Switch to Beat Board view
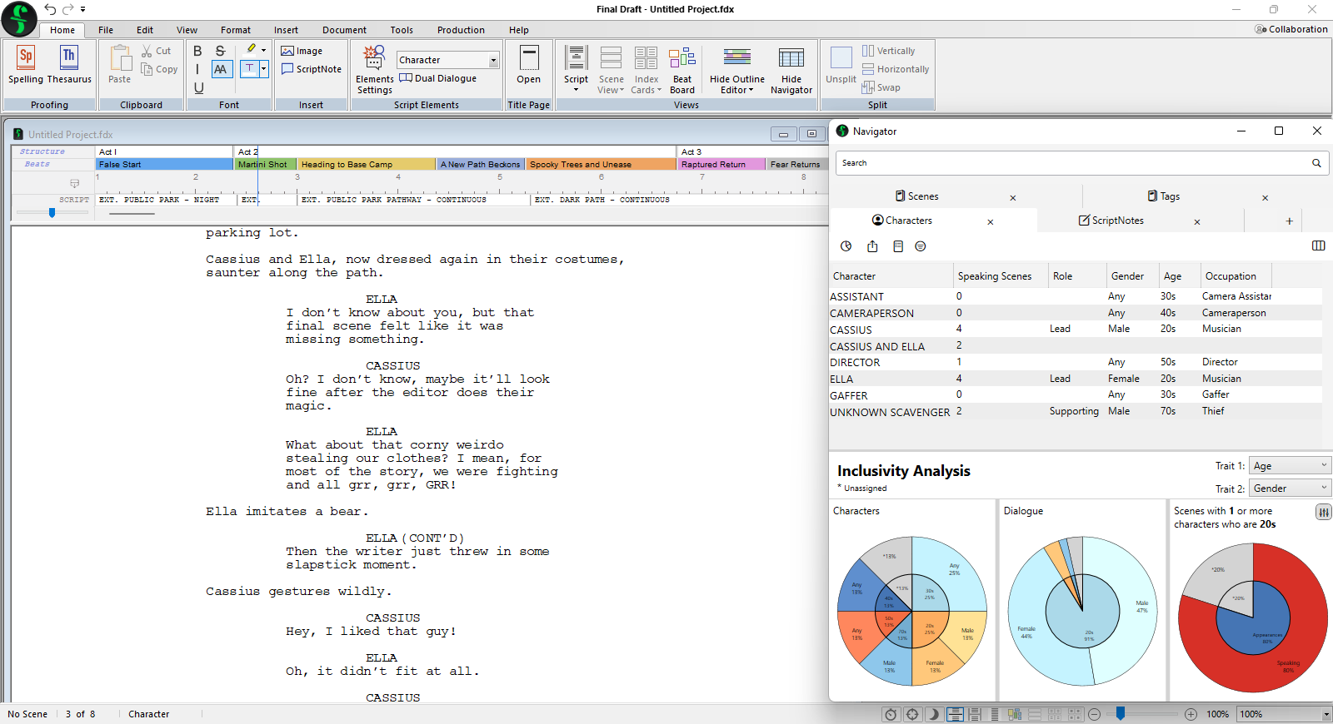Viewport: 1333px width, 724px height. [x=682, y=70]
